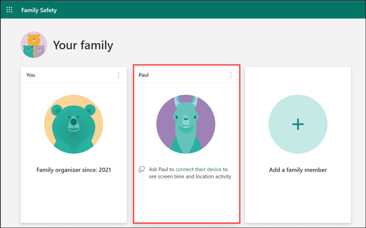Click empty area under Paul's connect message

185,202
